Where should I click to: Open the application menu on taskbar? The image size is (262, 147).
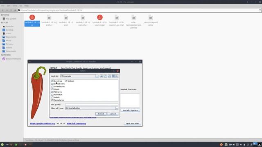click(x=2, y=145)
